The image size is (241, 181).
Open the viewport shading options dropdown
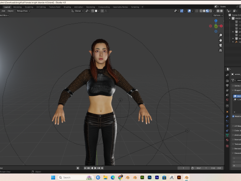(214, 11)
